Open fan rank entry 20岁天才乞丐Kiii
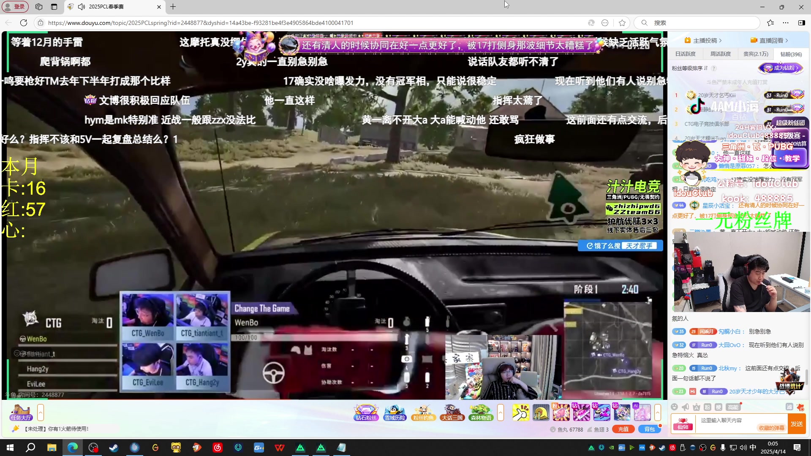811x456 pixels. pyautogui.click(x=717, y=95)
